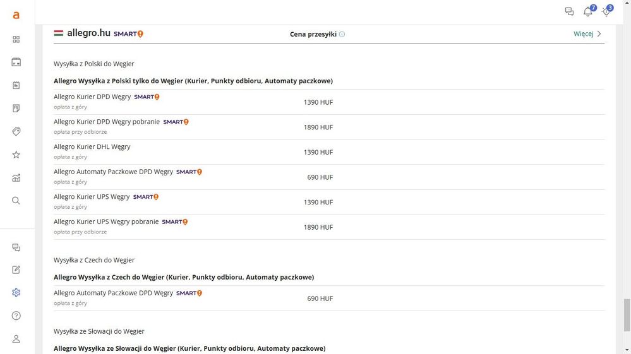Image resolution: width=631 pixels, height=354 pixels.
Task: Click the allegro.hu marketplace heading
Action: (88, 33)
